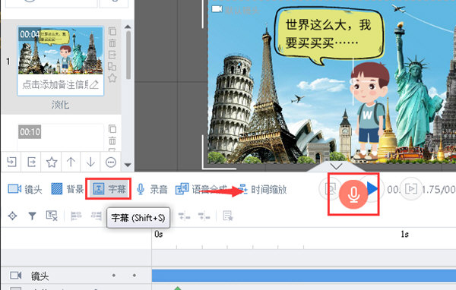Delete scene 1 with its trash icon
The image size is (456, 290).
[x=112, y=43]
